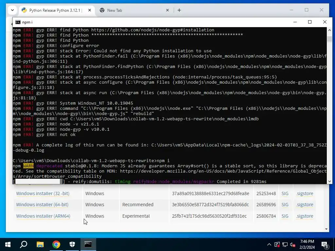Click the 'gyp ERR! not ok' line
Viewport: 335px width, 251px height.
[x=44, y=135]
